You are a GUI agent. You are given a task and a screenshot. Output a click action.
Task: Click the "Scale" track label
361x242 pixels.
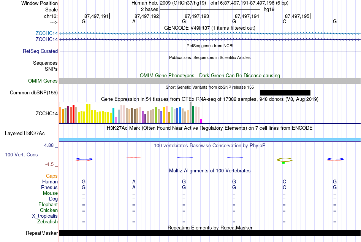click(51, 10)
